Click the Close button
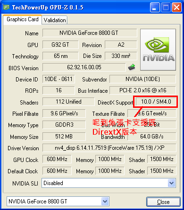The height and width of the screenshot is (210, 184). click(163, 202)
